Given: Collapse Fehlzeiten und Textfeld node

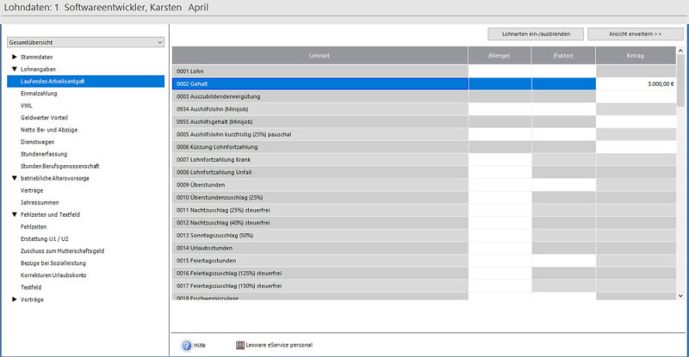Looking at the screenshot, I should [x=15, y=215].
